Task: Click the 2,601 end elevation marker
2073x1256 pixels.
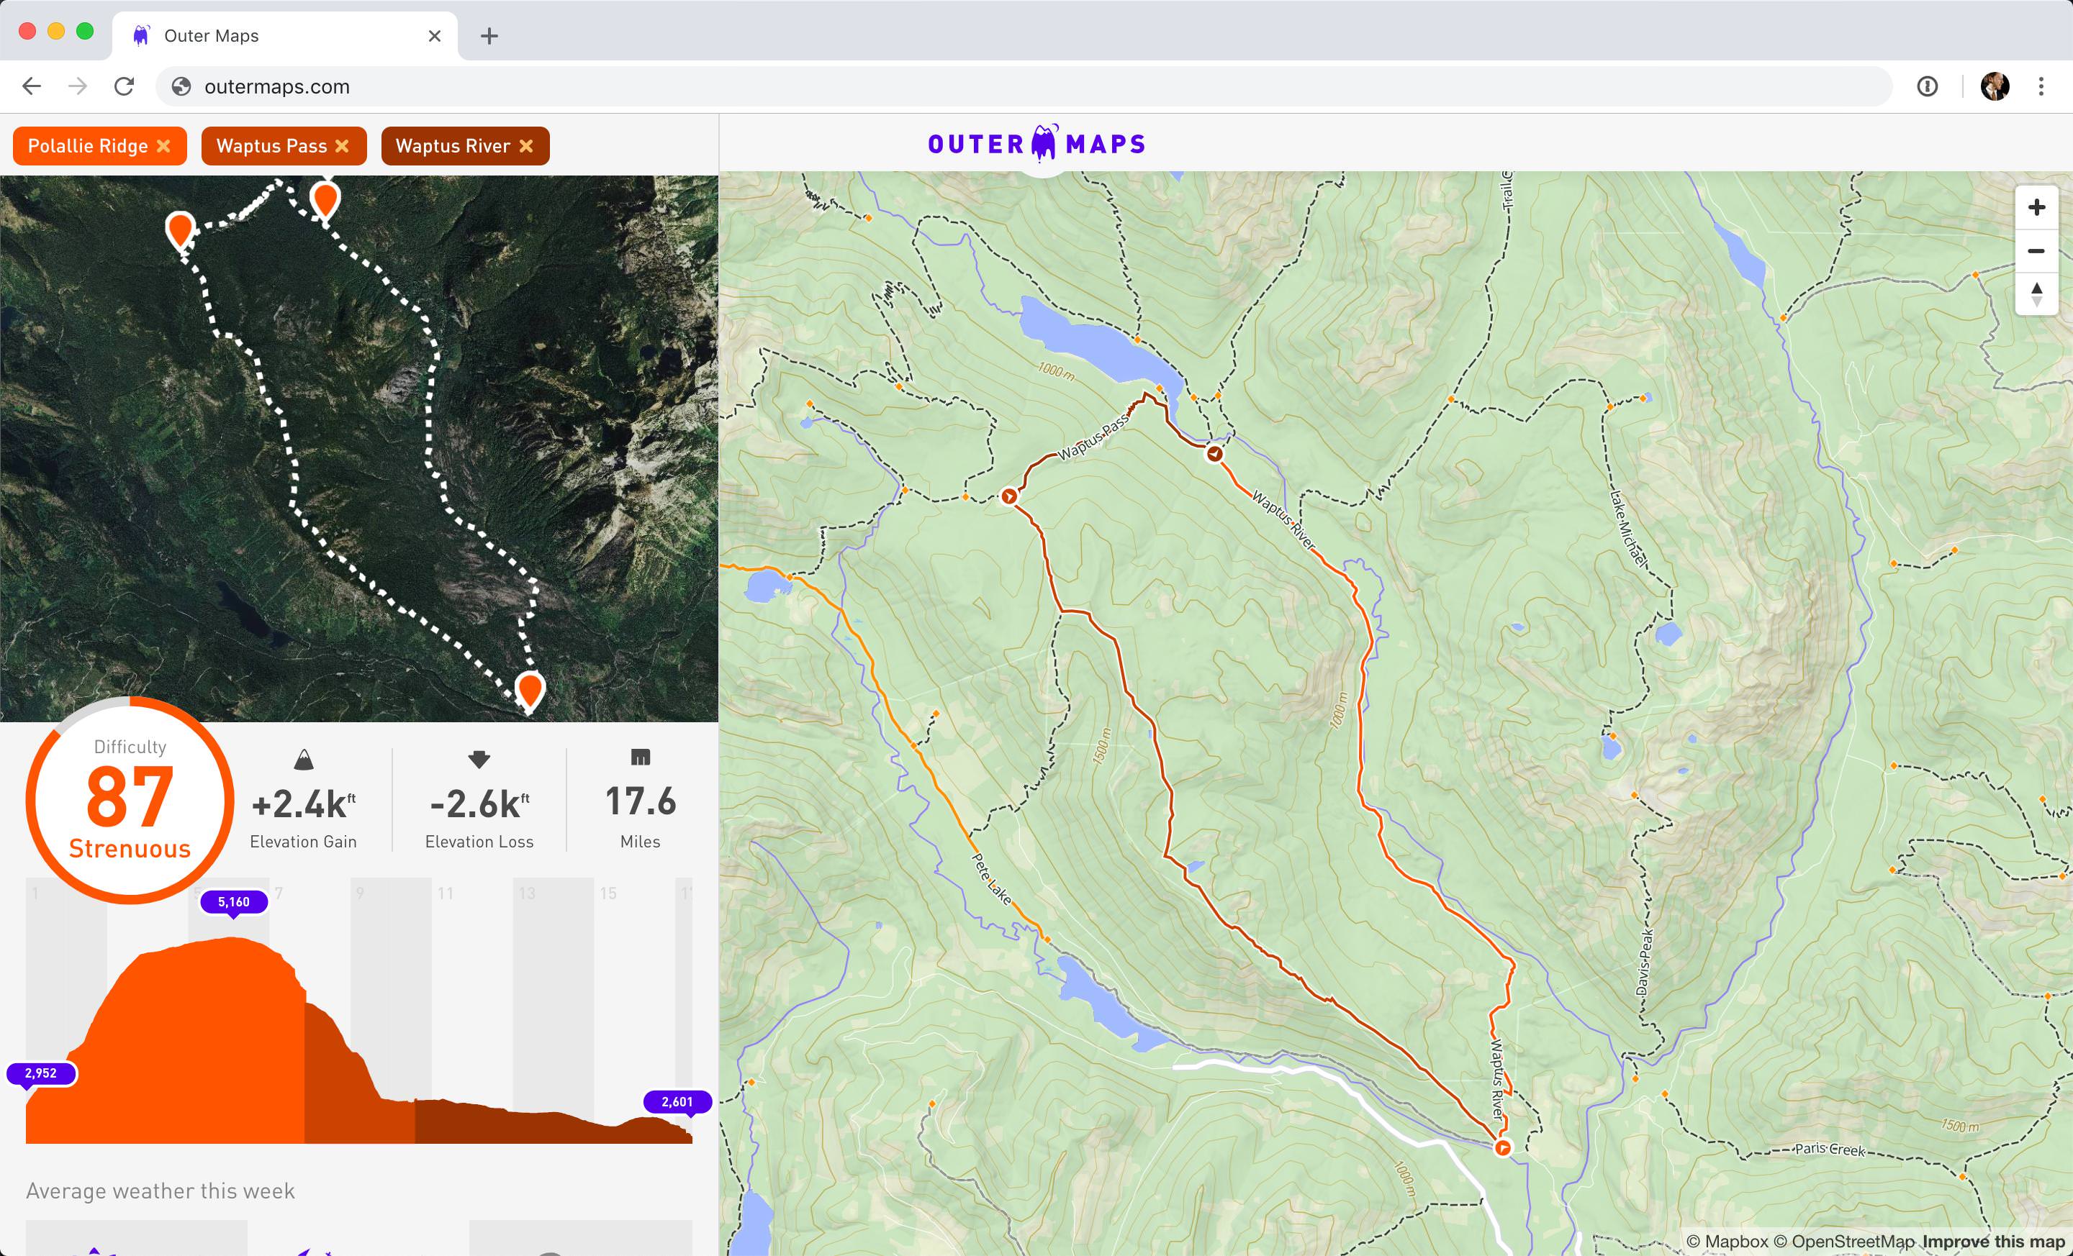Action: click(677, 1101)
